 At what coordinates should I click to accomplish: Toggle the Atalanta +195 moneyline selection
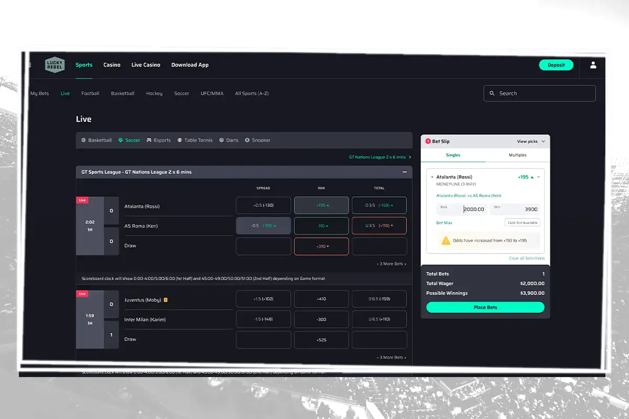tap(321, 205)
